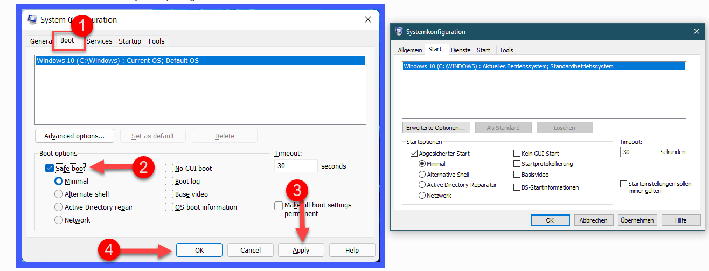Click the Help button

click(x=352, y=250)
